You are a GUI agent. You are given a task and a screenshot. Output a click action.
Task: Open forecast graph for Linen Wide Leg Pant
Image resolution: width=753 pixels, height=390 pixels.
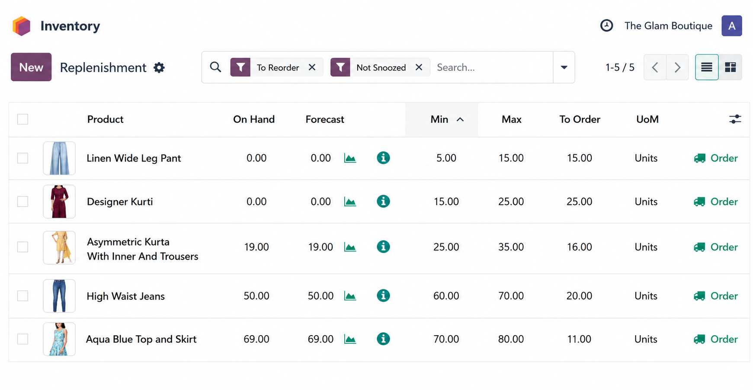tap(350, 158)
